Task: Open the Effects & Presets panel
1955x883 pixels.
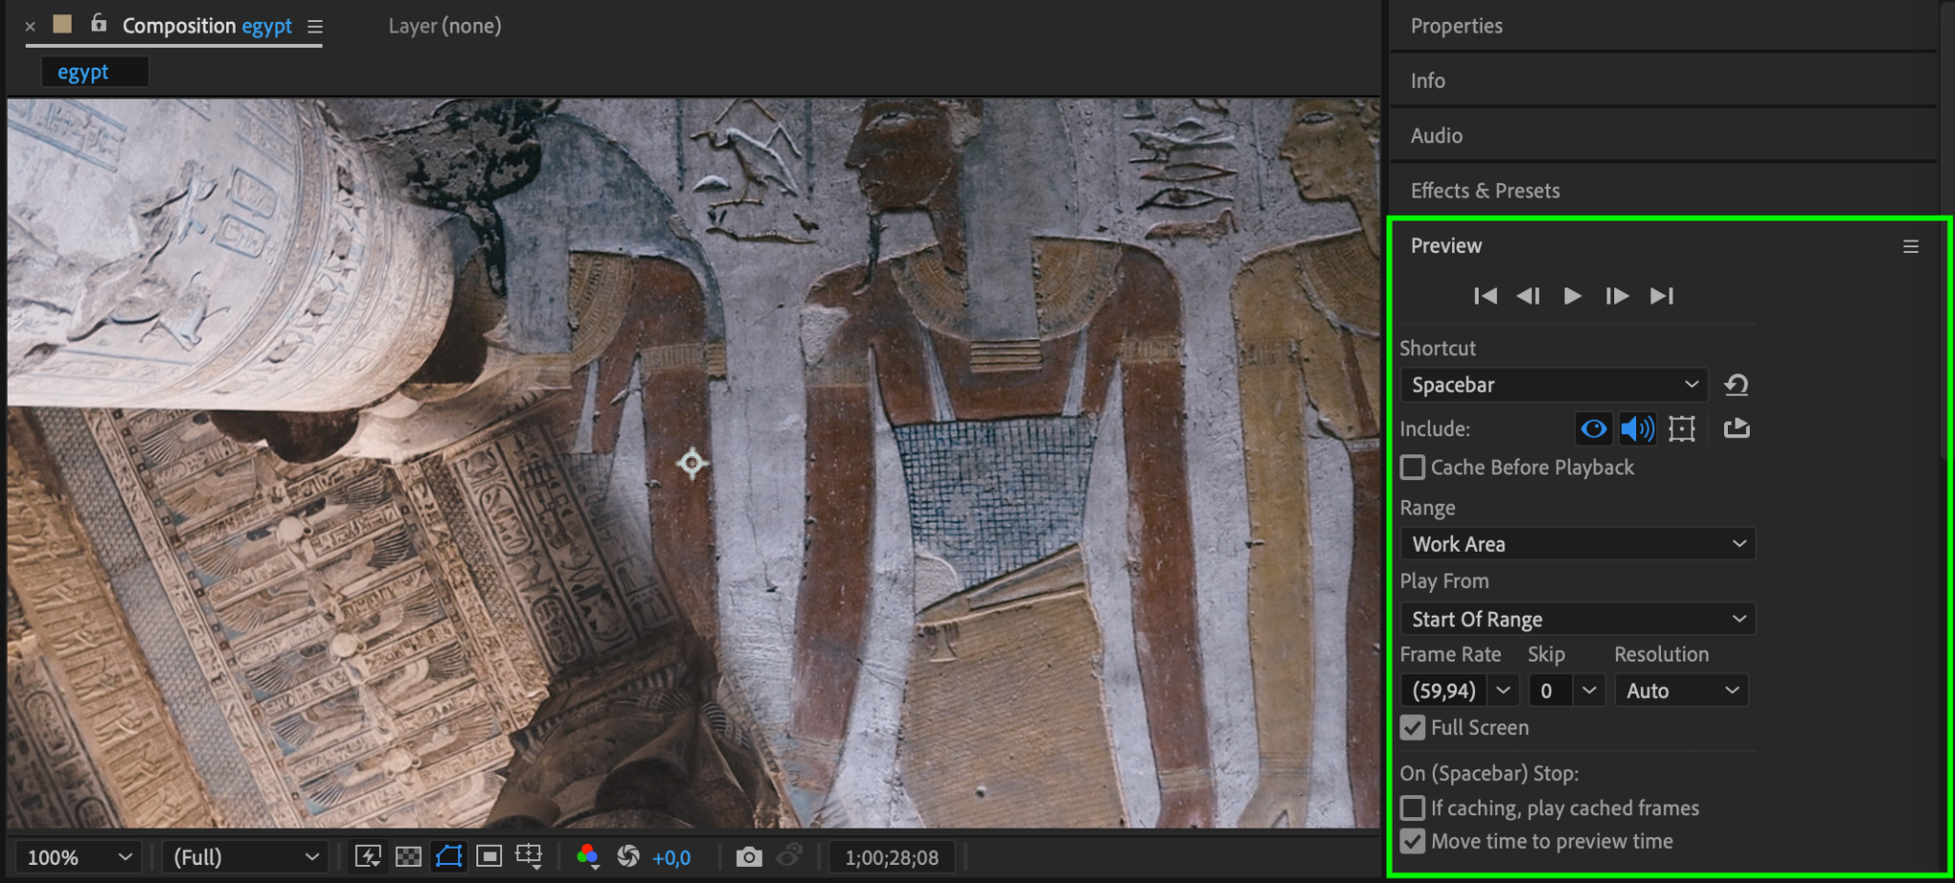Action: pyautogui.click(x=1484, y=191)
